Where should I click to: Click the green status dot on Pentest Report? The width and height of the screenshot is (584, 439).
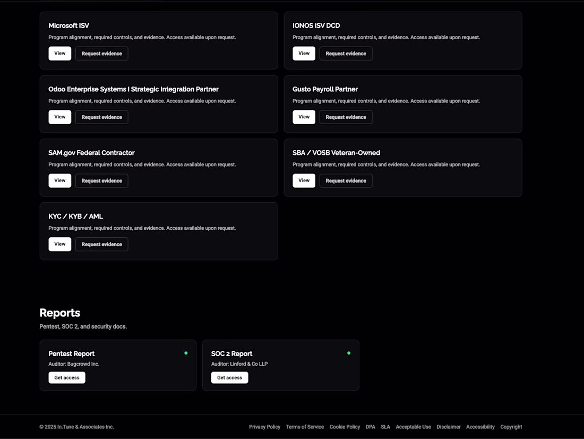coord(186,353)
